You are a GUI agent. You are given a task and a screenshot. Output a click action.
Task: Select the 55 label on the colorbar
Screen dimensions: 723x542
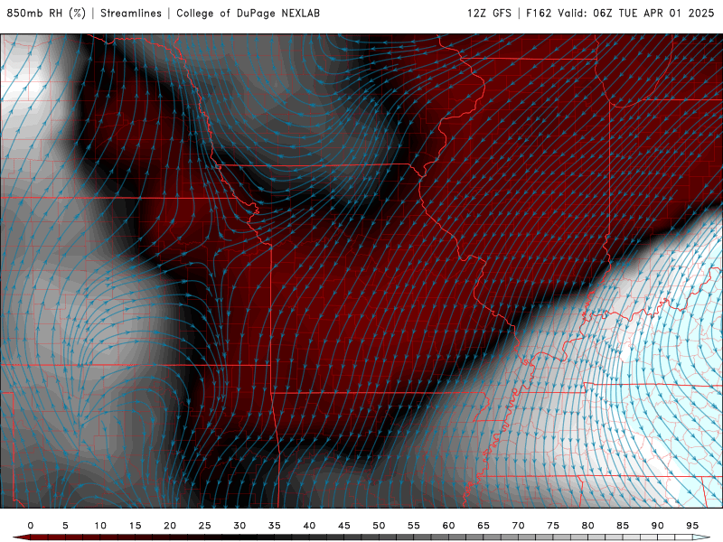coord(414,526)
